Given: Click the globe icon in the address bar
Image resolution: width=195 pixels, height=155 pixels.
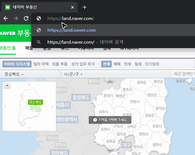Looking at the screenshot, I should pos(39,18).
